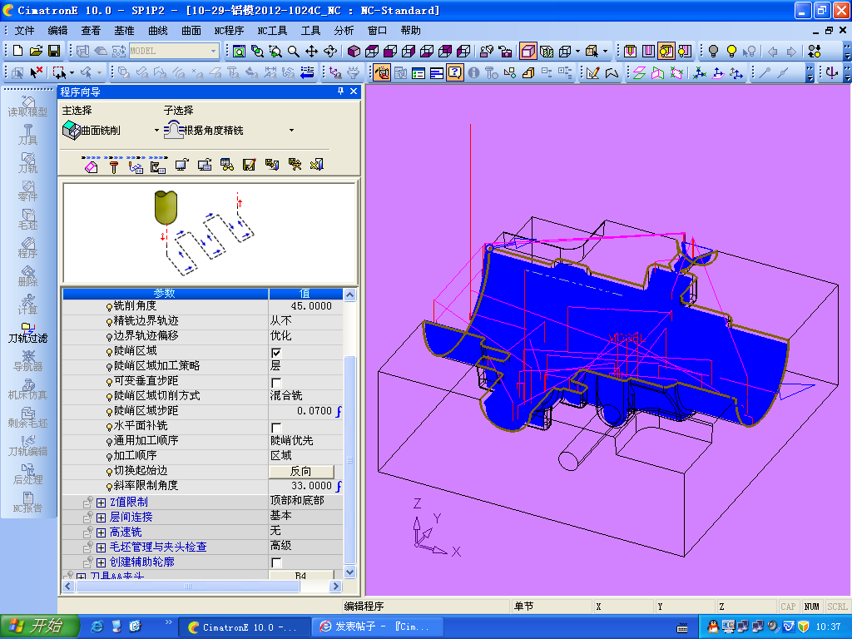Viewport: 852px width, 639px height.
Task: Expand the Z值限制 group
Action: tap(101, 503)
